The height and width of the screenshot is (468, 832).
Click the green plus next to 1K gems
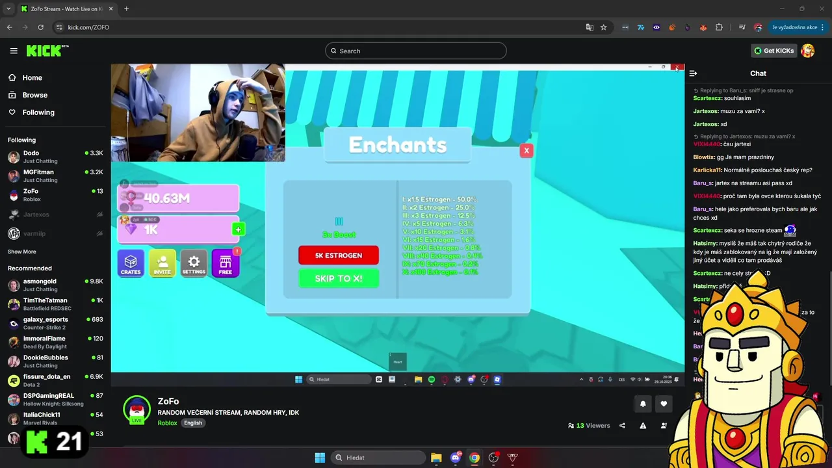(x=238, y=229)
